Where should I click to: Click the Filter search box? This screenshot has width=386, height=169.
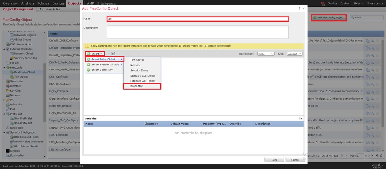pyautogui.click(x=367, y=18)
